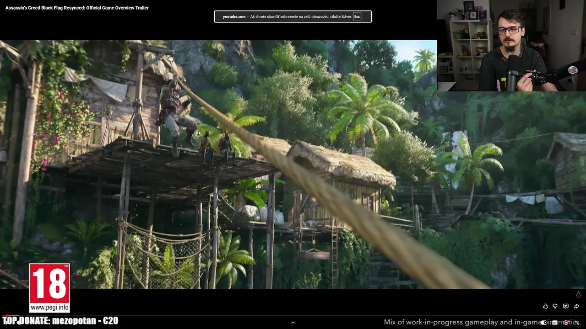This screenshot has height=329, width=586.
Task: Dislike the video with thumbs down
Action: click(555, 306)
